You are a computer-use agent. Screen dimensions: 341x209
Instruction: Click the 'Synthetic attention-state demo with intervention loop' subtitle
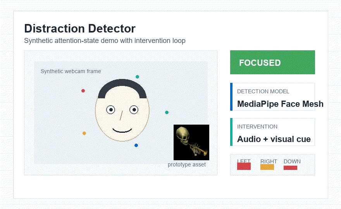click(105, 41)
